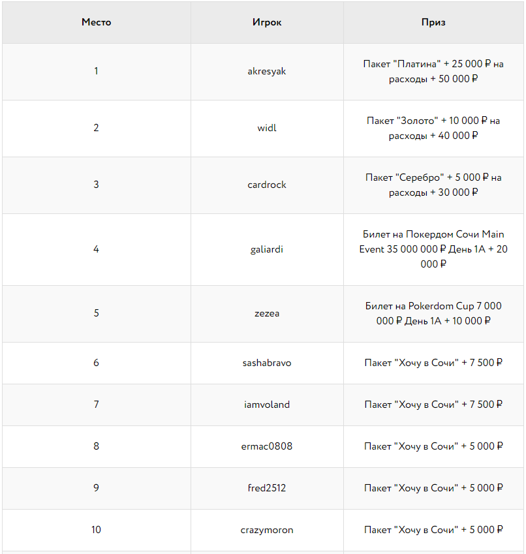
Task: Click the "Платина" package prize cell
Action: (x=433, y=72)
